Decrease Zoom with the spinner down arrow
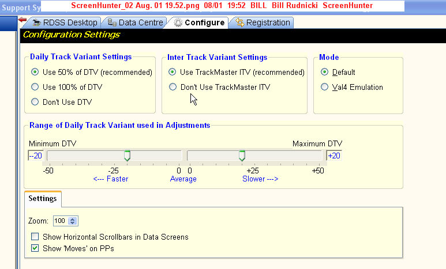The image size is (446, 269). [73, 223]
